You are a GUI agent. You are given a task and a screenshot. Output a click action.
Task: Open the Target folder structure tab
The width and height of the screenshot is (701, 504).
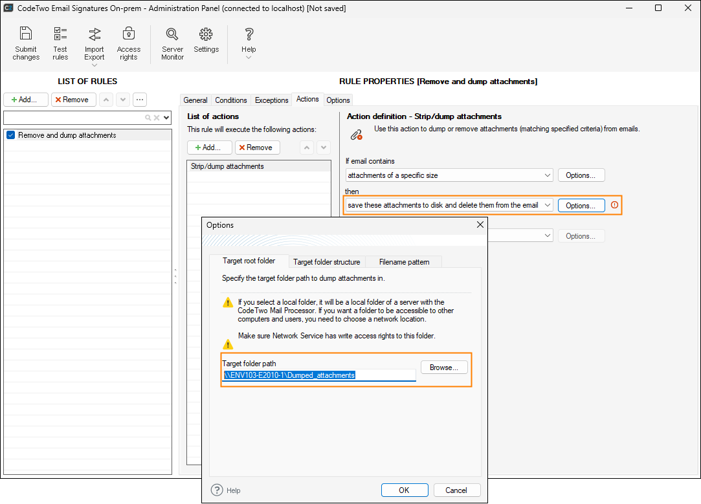pos(326,262)
